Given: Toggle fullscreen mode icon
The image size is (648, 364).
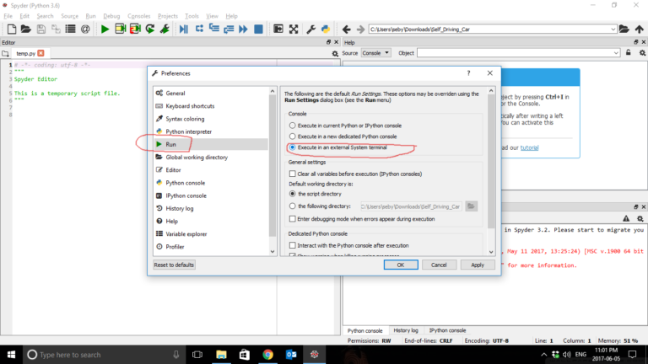Looking at the screenshot, I should click(294, 29).
